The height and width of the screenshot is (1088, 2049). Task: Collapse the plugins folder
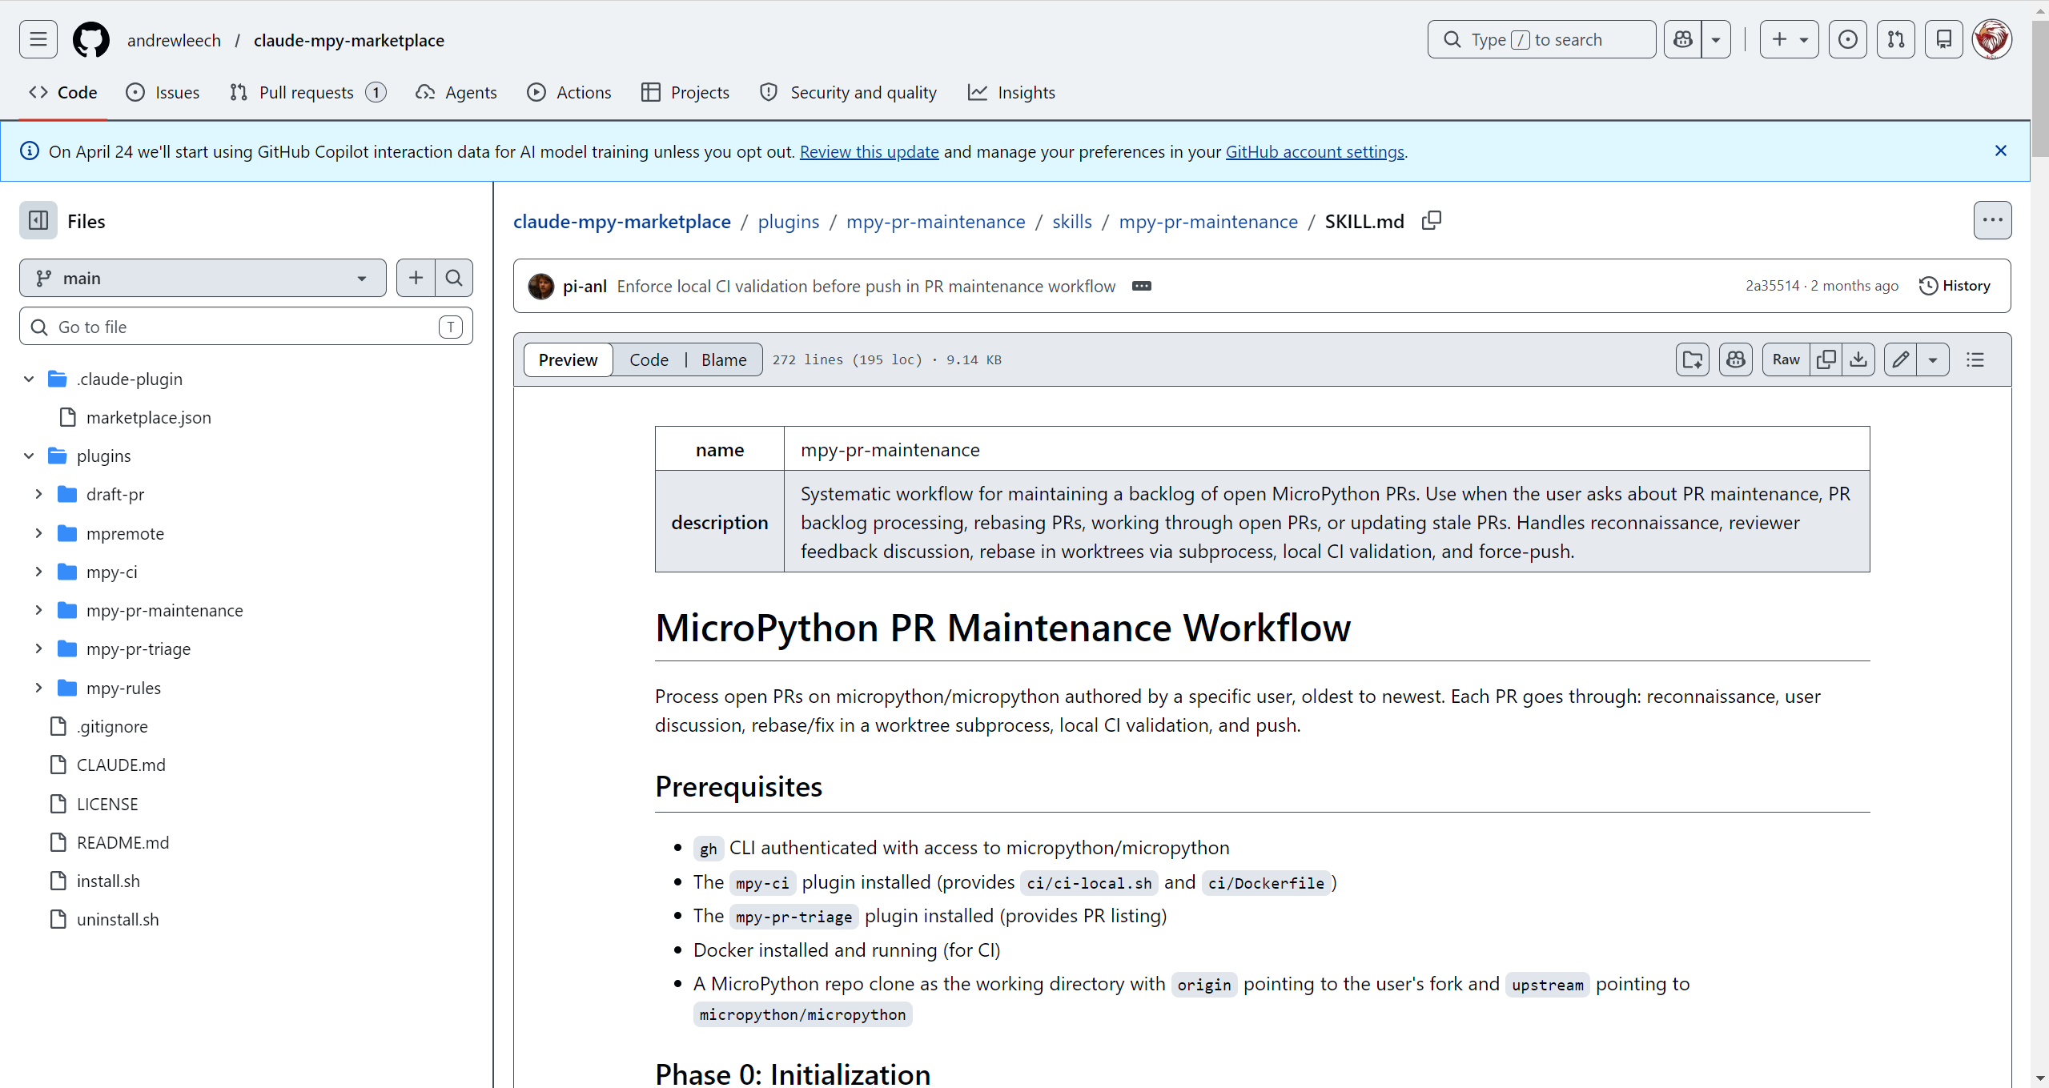point(29,456)
